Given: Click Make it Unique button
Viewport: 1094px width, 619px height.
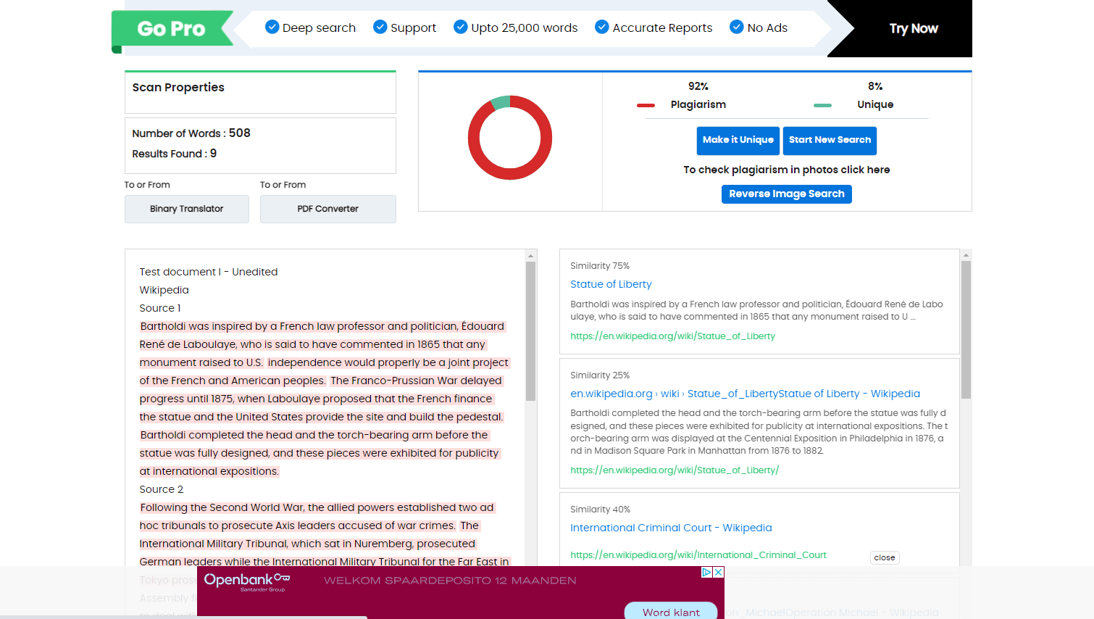Looking at the screenshot, I should 738,141.
